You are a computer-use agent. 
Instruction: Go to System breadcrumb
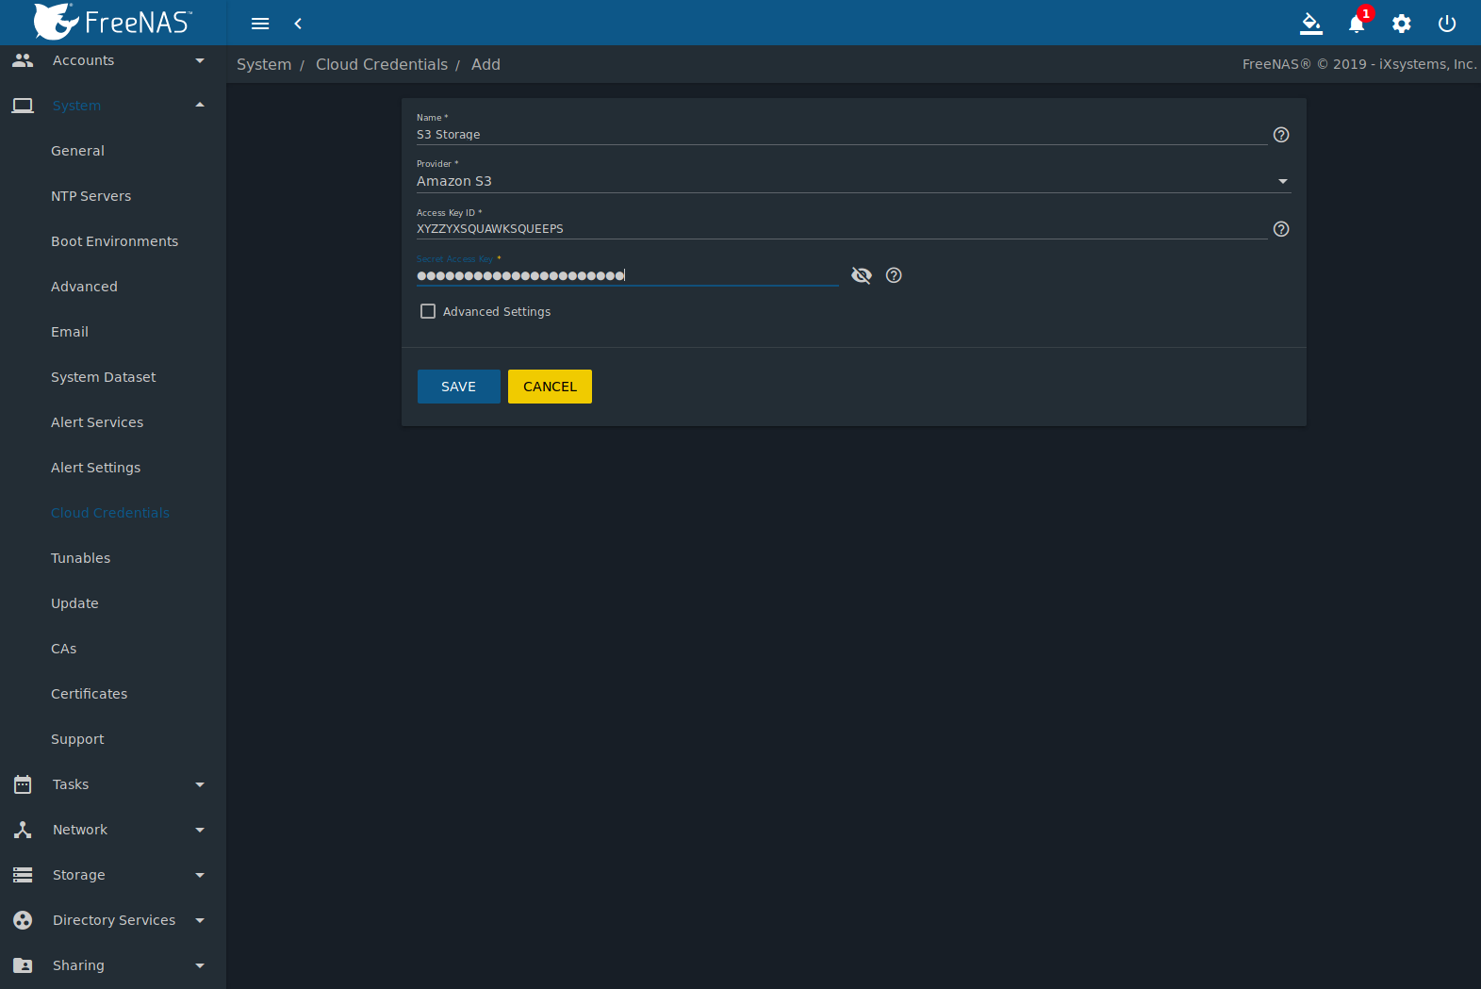264,64
